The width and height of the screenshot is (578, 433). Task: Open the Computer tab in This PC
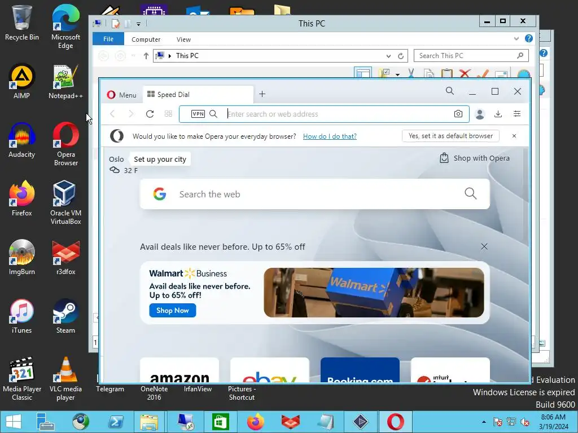click(146, 39)
